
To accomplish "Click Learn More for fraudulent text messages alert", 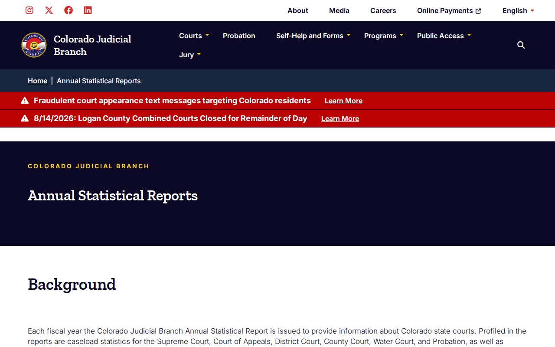I will 343,101.
